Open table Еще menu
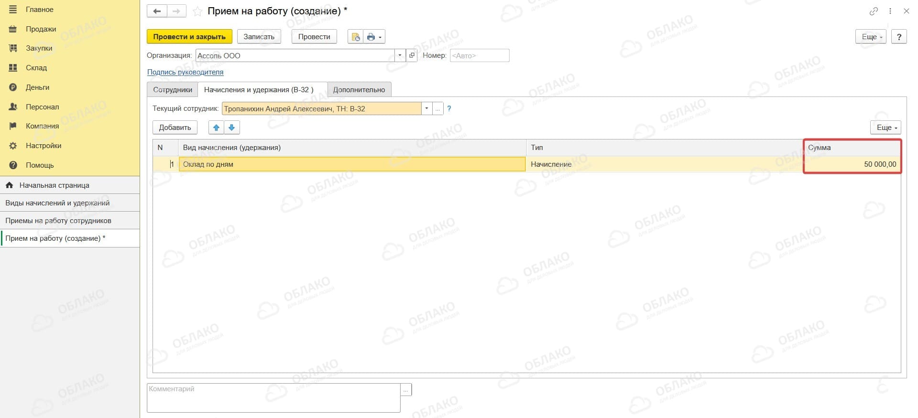This screenshot has width=918, height=418. tap(885, 128)
